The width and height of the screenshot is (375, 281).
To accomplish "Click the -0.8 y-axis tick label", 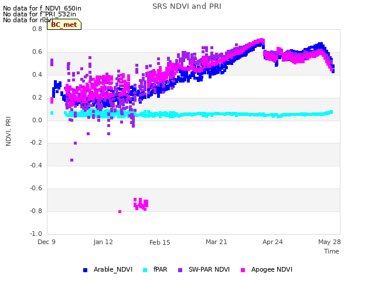I will tap(36, 211).
